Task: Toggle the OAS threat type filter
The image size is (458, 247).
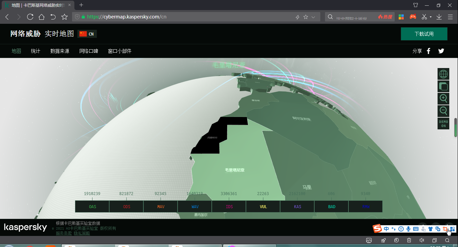Action: tap(92, 206)
